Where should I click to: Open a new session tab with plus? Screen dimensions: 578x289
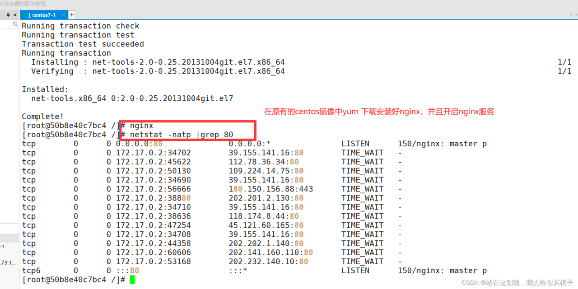(71, 15)
